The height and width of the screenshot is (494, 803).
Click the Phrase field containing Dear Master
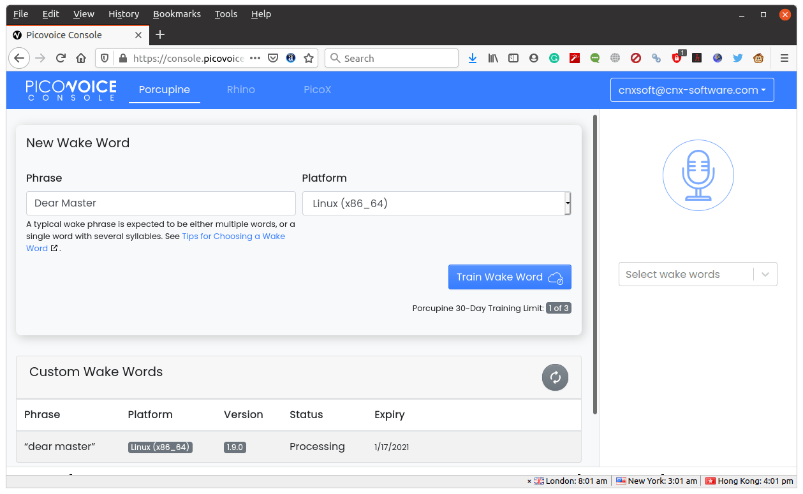point(161,203)
